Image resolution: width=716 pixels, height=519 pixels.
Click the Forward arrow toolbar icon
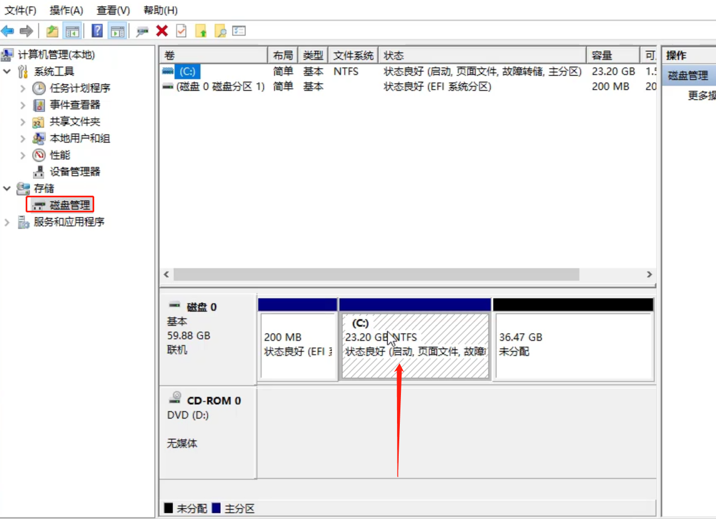click(x=26, y=31)
